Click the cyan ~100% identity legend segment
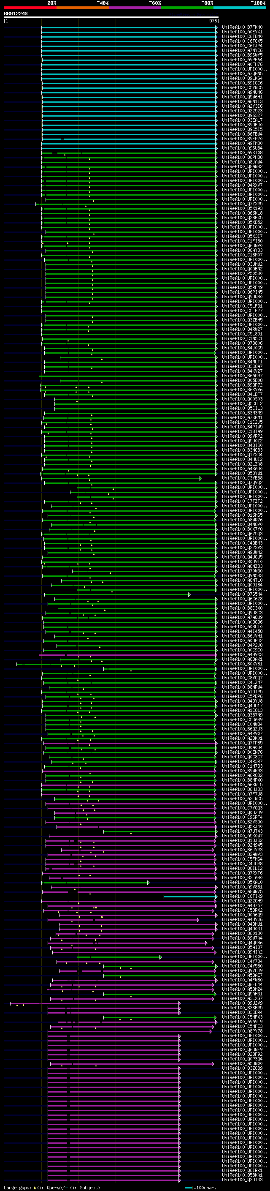The width and height of the screenshot is (270, 1191). (x=240, y=8)
